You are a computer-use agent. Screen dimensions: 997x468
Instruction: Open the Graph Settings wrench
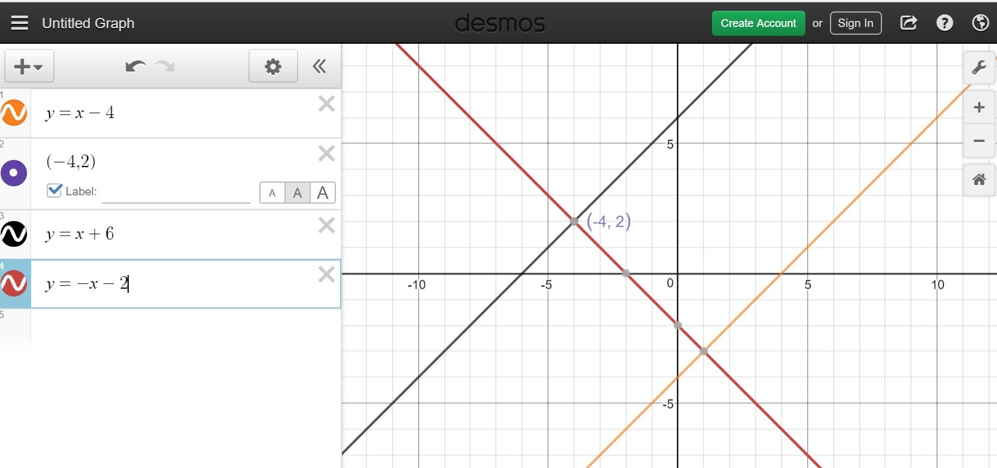pos(979,67)
